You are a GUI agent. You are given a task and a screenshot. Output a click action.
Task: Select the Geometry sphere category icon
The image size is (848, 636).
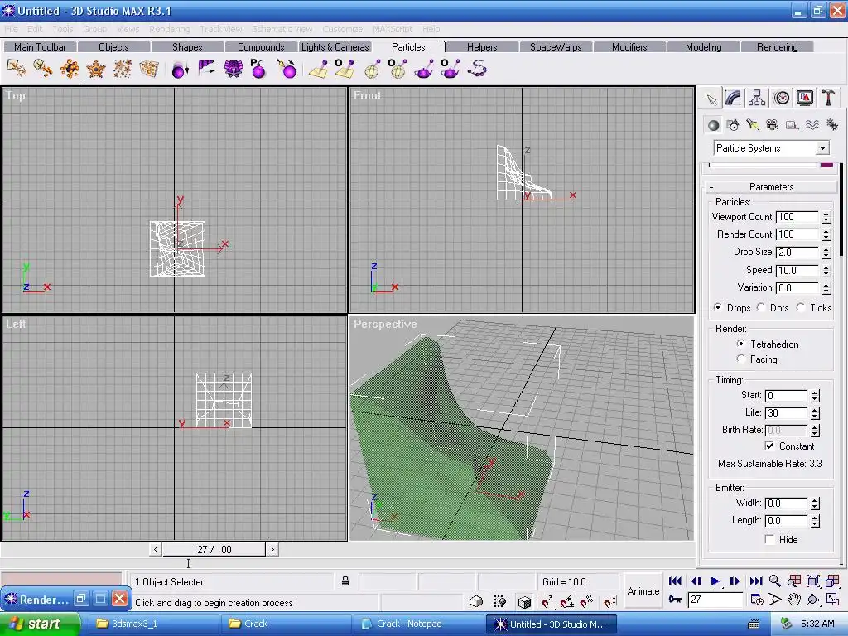(713, 125)
